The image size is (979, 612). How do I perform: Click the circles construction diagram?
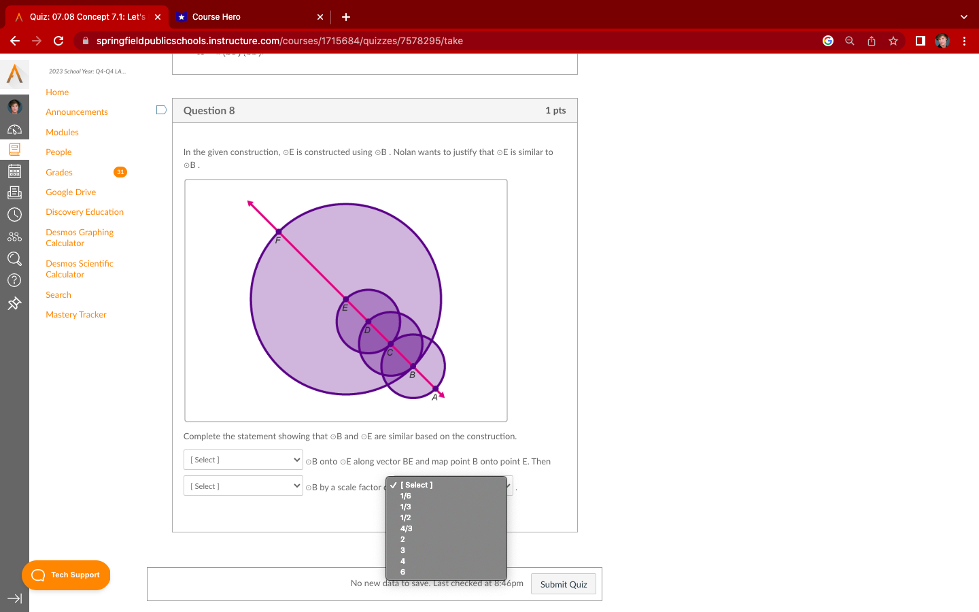tap(346, 301)
